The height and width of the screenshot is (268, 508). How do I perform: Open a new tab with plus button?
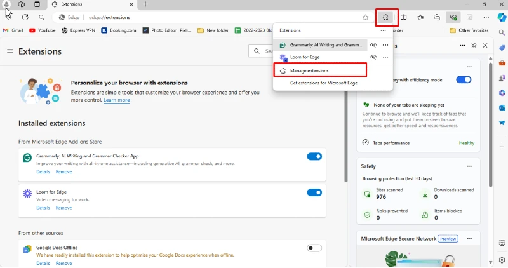(145, 4)
